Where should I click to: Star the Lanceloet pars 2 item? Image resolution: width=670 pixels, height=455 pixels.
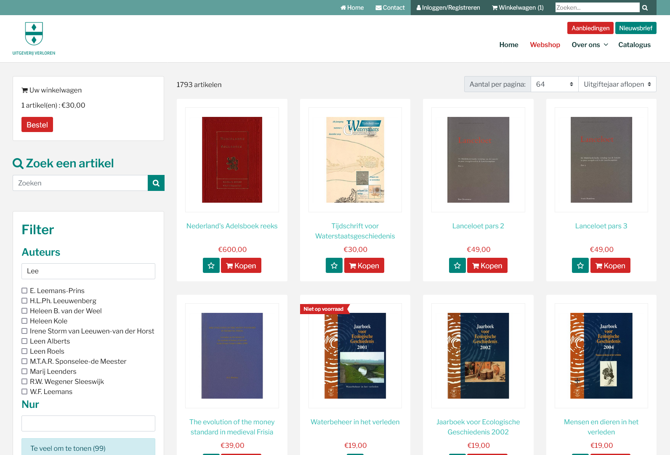[x=457, y=265]
